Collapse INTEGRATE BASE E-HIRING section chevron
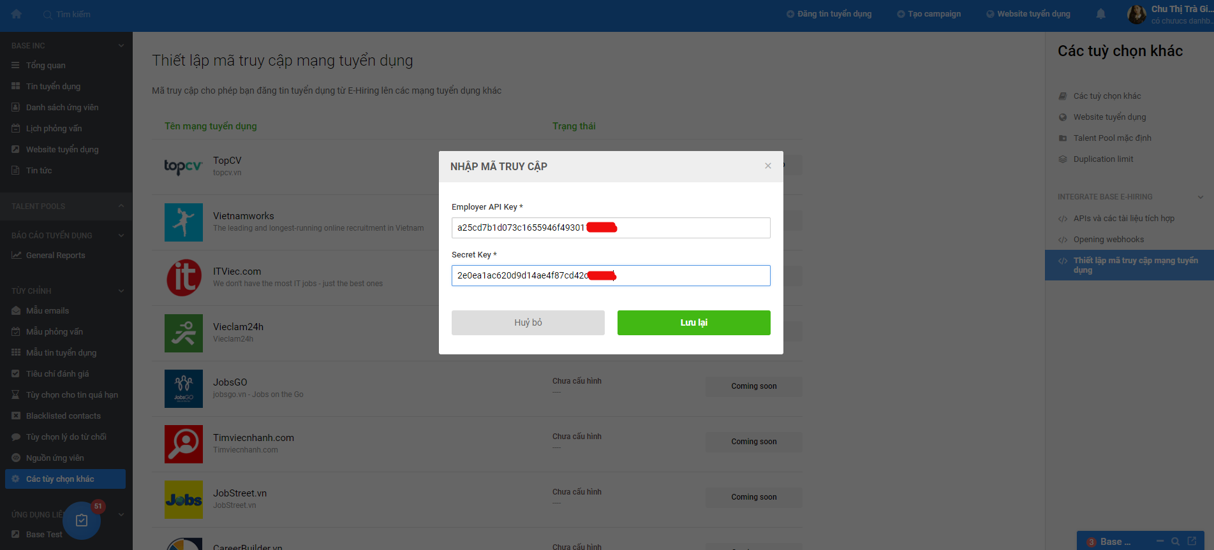This screenshot has height=550, width=1214. (x=1201, y=197)
